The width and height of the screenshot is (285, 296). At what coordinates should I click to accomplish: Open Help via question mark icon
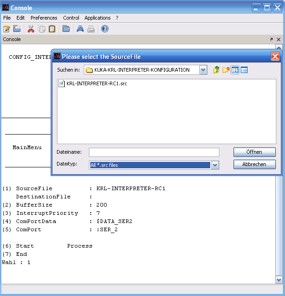point(105,29)
